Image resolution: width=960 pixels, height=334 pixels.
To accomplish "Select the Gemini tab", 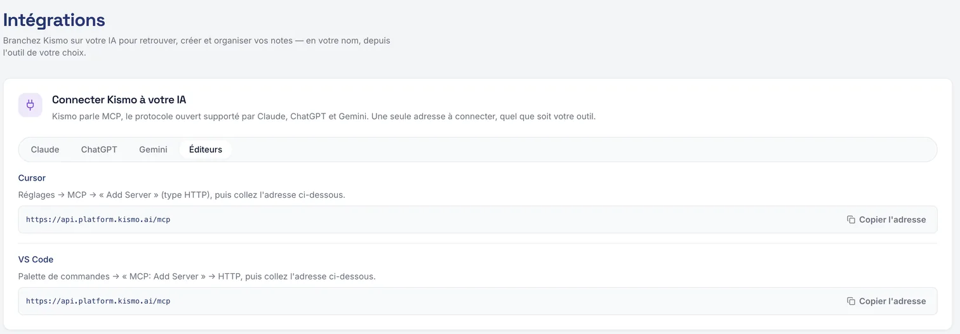I will tap(153, 150).
